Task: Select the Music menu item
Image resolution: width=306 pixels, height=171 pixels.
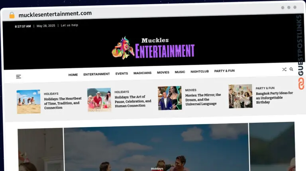Action: 180,72
